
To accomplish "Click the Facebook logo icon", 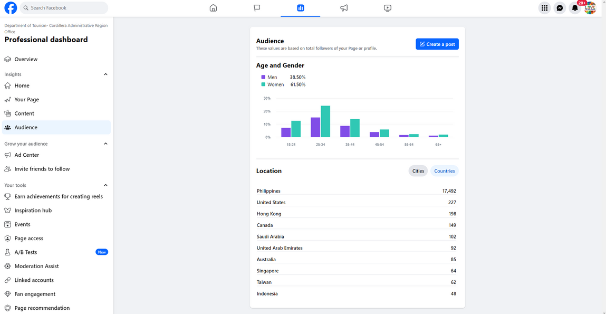I will pyautogui.click(x=11, y=8).
